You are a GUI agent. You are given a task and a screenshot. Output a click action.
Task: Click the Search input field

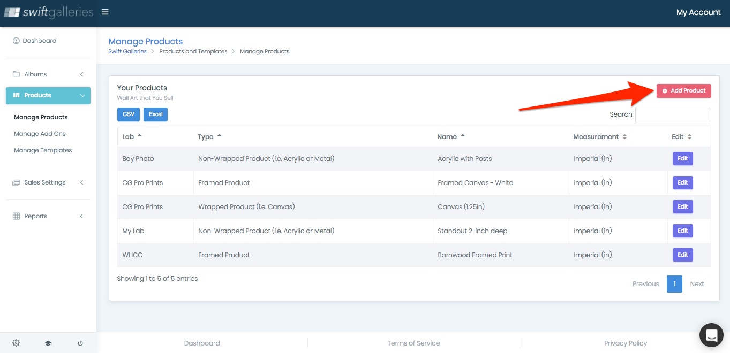pos(673,114)
